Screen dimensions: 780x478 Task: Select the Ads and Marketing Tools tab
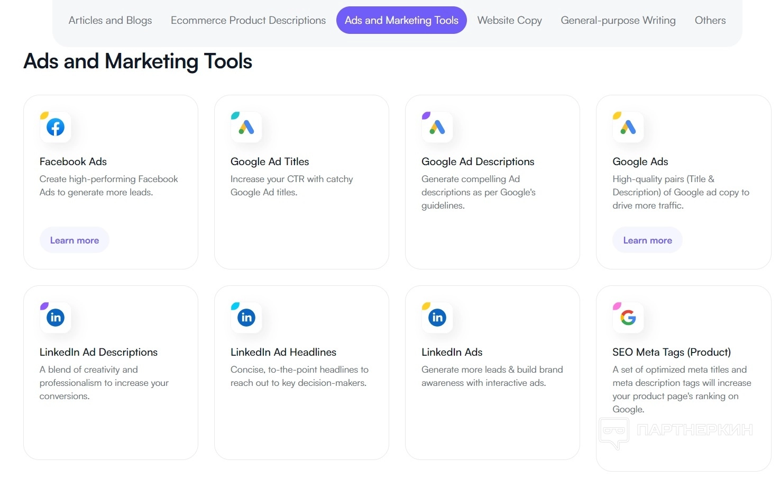[x=401, y=20]
